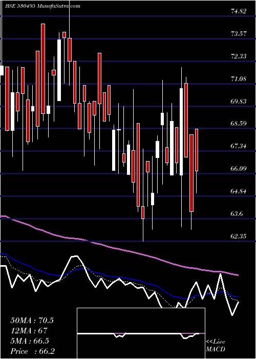Click the BSE 530495 ticker title
The width and height of the screenshot is (256, 359).
[42, 6]
